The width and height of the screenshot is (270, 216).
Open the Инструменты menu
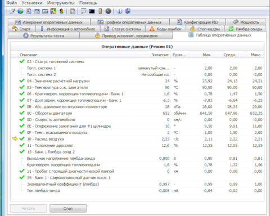pos(61,3)
